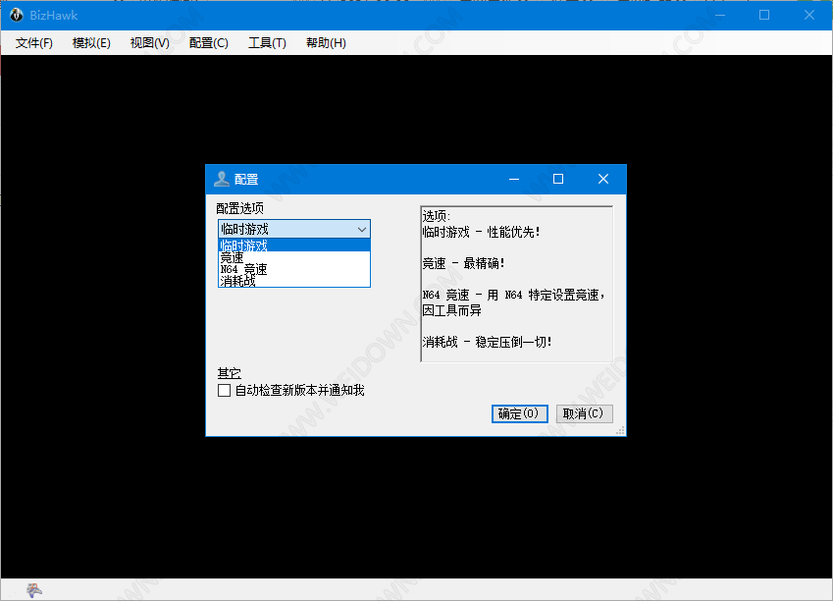833x601 pixels.
Task: Expand the 配置选项 combo box arrow
Action: (x=362, y=229)
